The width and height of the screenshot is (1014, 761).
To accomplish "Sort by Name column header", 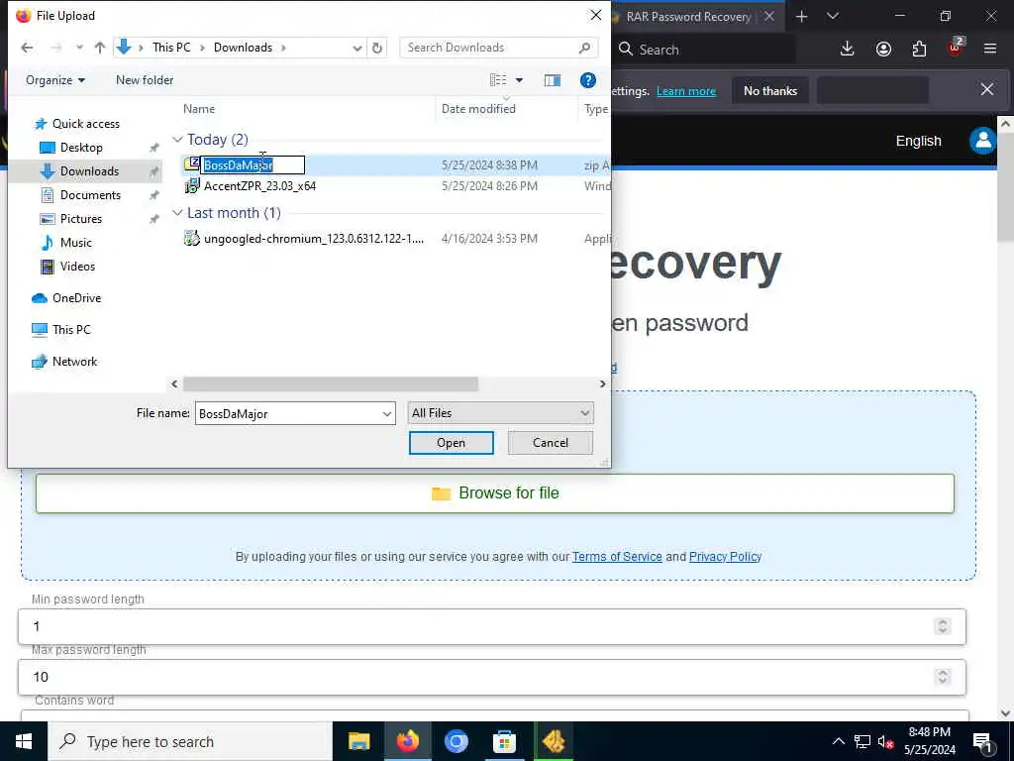I will (x=199, y=109).
